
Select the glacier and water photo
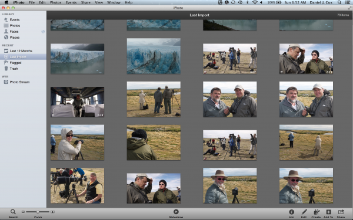[x=77, y=59]
